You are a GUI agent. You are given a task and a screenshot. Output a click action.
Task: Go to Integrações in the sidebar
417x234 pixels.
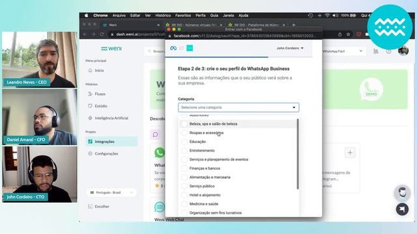(x=111, y=142)
